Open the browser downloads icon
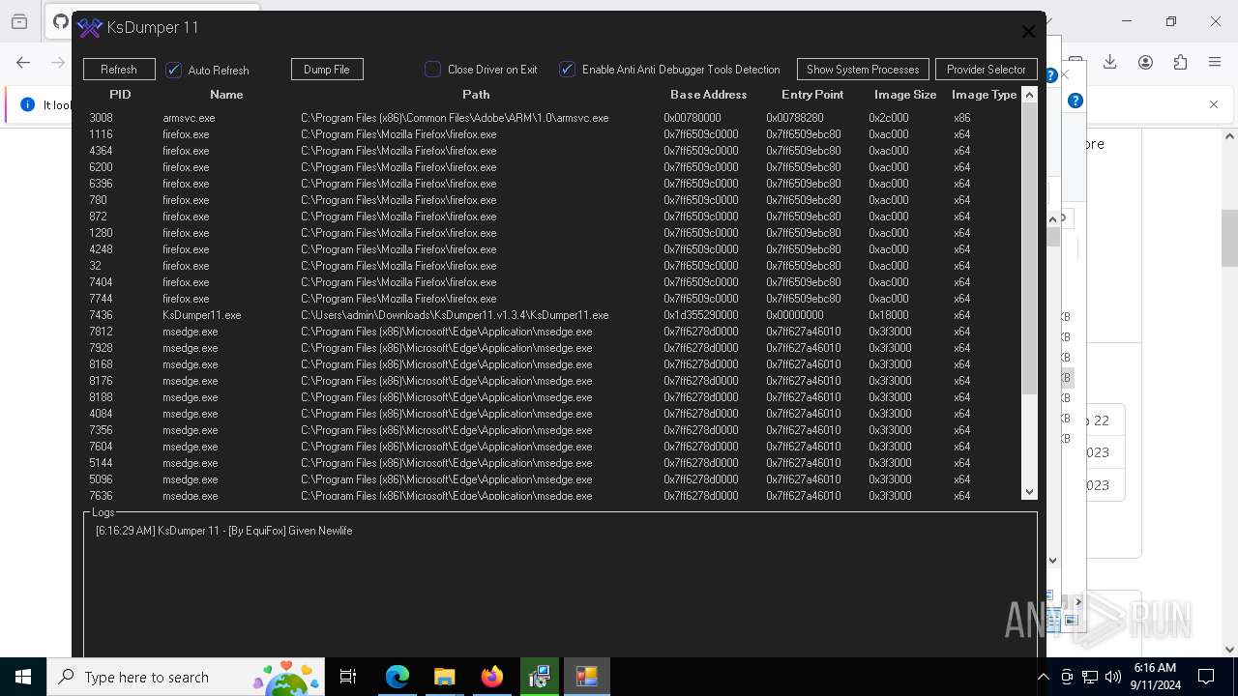 (1110, 62)
